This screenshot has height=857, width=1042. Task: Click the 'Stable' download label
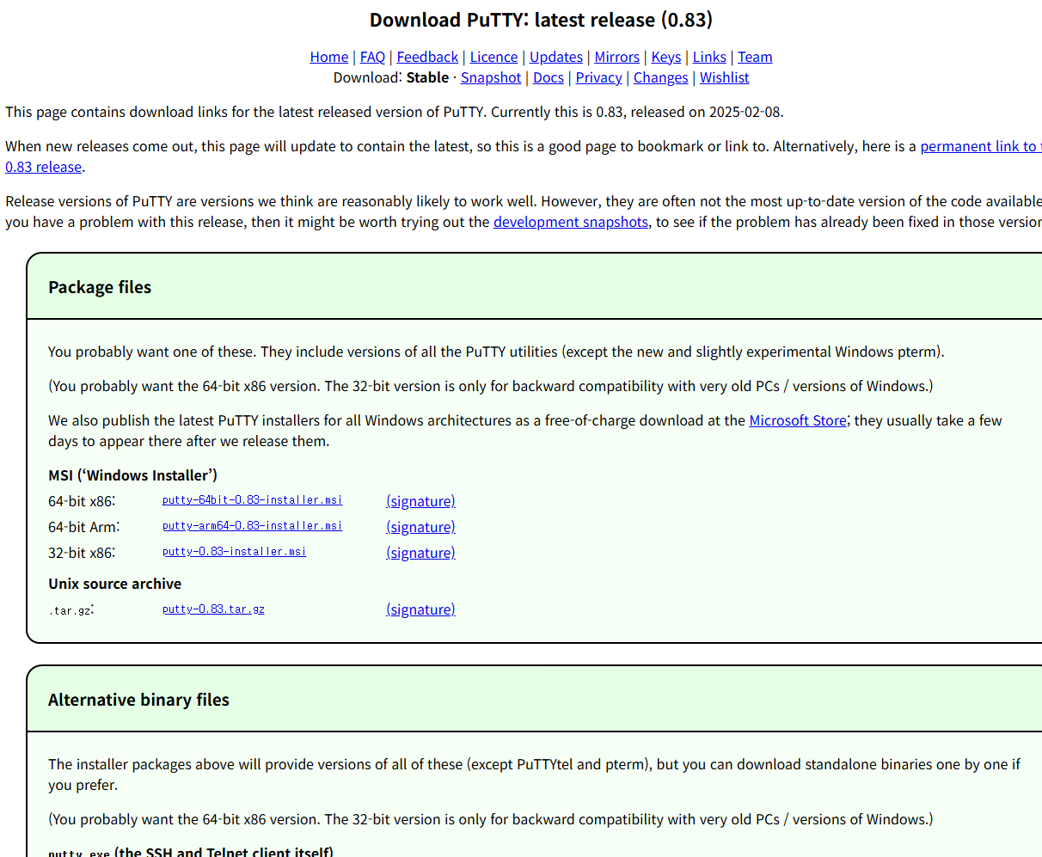[427, 77]
